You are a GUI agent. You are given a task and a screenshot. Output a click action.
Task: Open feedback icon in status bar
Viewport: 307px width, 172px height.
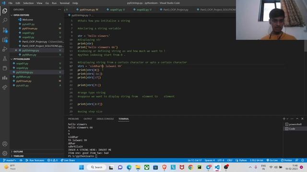(x=297, y=161)
